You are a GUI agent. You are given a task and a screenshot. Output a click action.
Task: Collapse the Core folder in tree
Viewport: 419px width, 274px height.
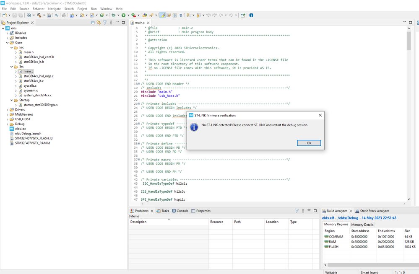click(8, 43)
